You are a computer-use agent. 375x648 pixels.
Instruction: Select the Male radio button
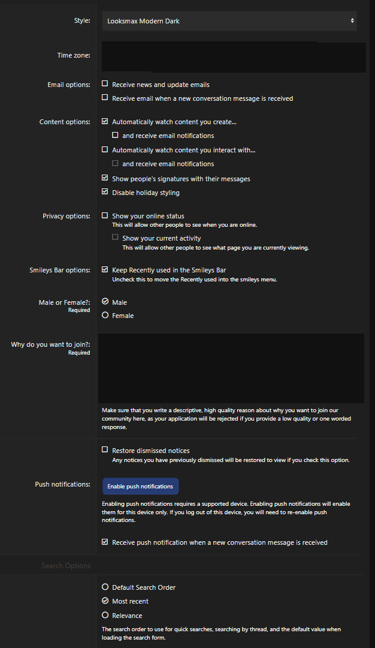click(x=105, y=302)
